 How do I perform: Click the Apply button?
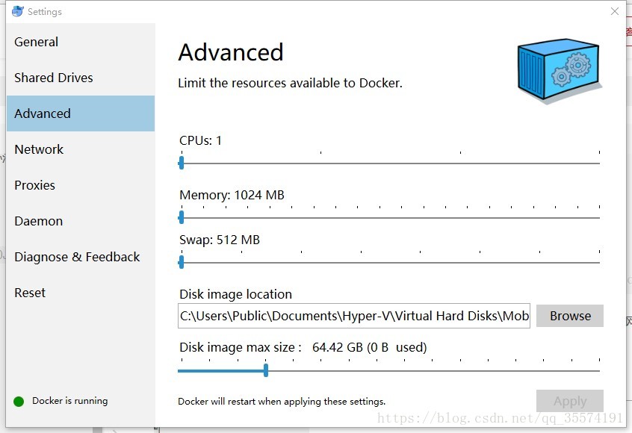pos(570,401)
